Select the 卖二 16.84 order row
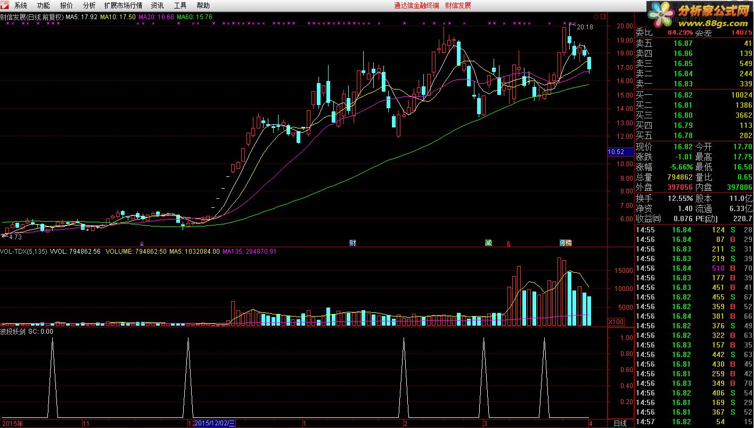Screen dimensions: 754x428 pos(694,74)
